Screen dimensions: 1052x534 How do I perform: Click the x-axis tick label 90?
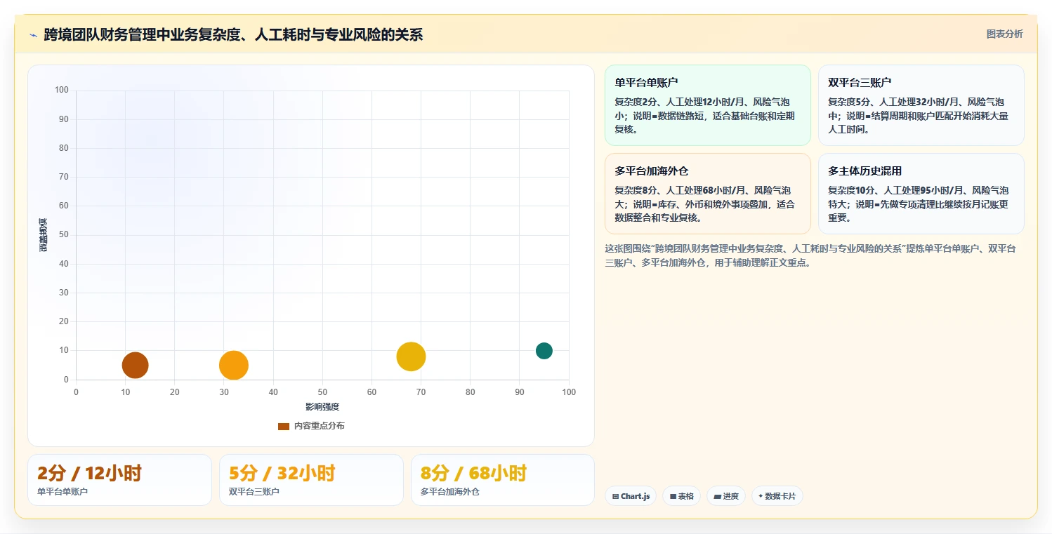(x=520, y=392)
